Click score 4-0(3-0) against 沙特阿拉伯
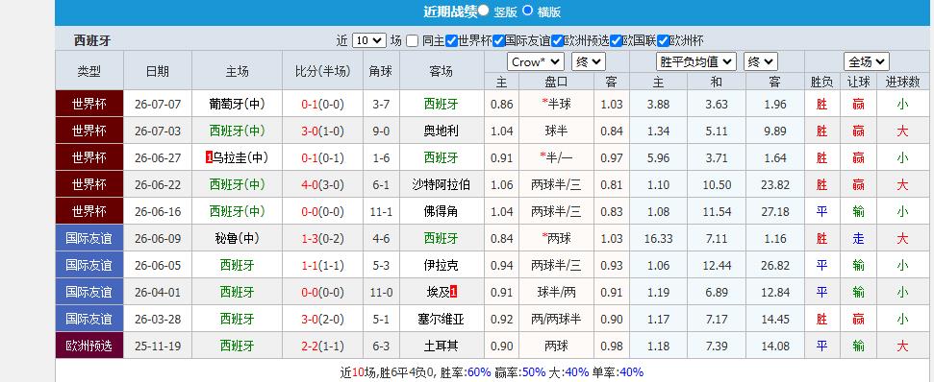 322,185
